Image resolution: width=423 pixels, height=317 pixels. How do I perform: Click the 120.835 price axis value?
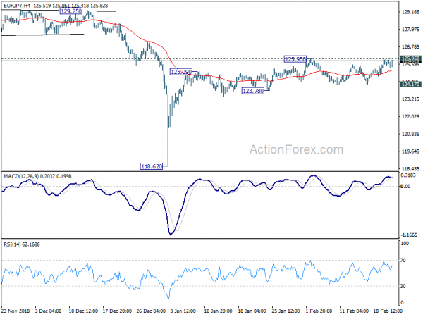click(x=410, y=134)
